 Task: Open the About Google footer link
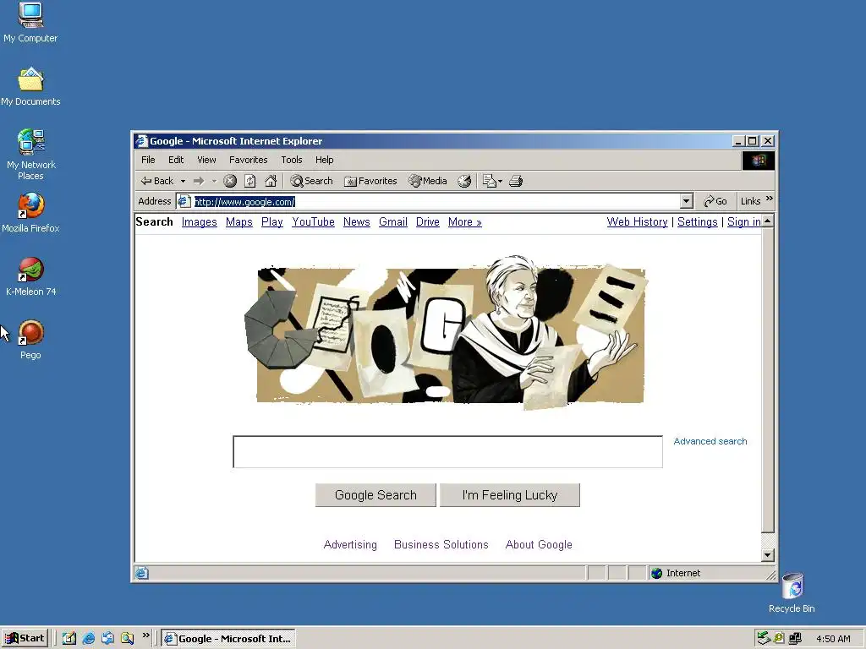click(539, 545)
